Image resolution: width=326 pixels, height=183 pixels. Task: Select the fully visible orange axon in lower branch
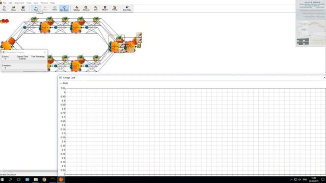point(76,66)
